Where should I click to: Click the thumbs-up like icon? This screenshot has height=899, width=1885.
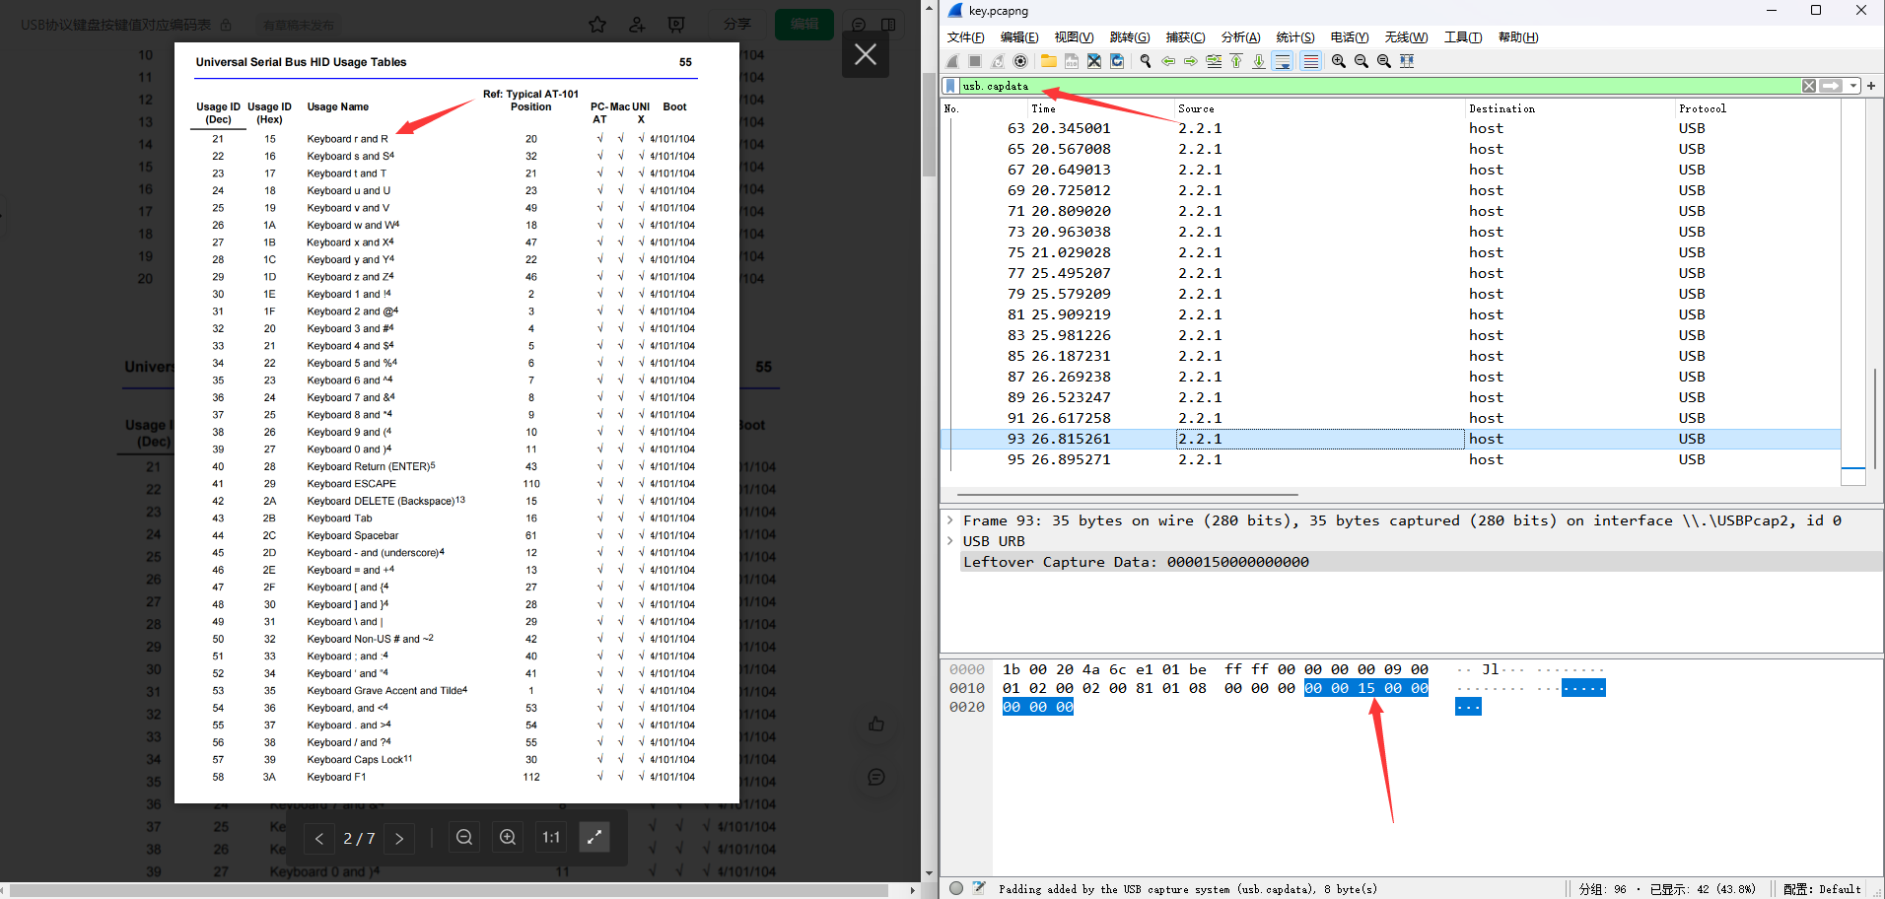coord(876,725)
